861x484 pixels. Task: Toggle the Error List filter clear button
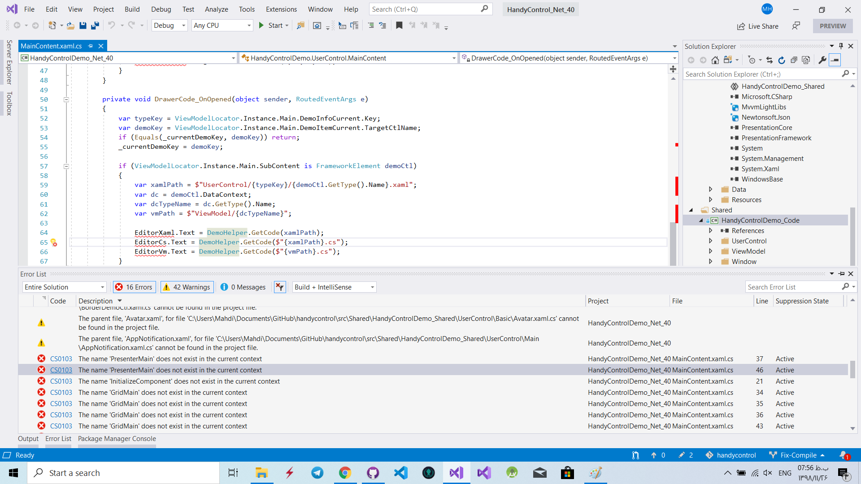pos(280,287)
